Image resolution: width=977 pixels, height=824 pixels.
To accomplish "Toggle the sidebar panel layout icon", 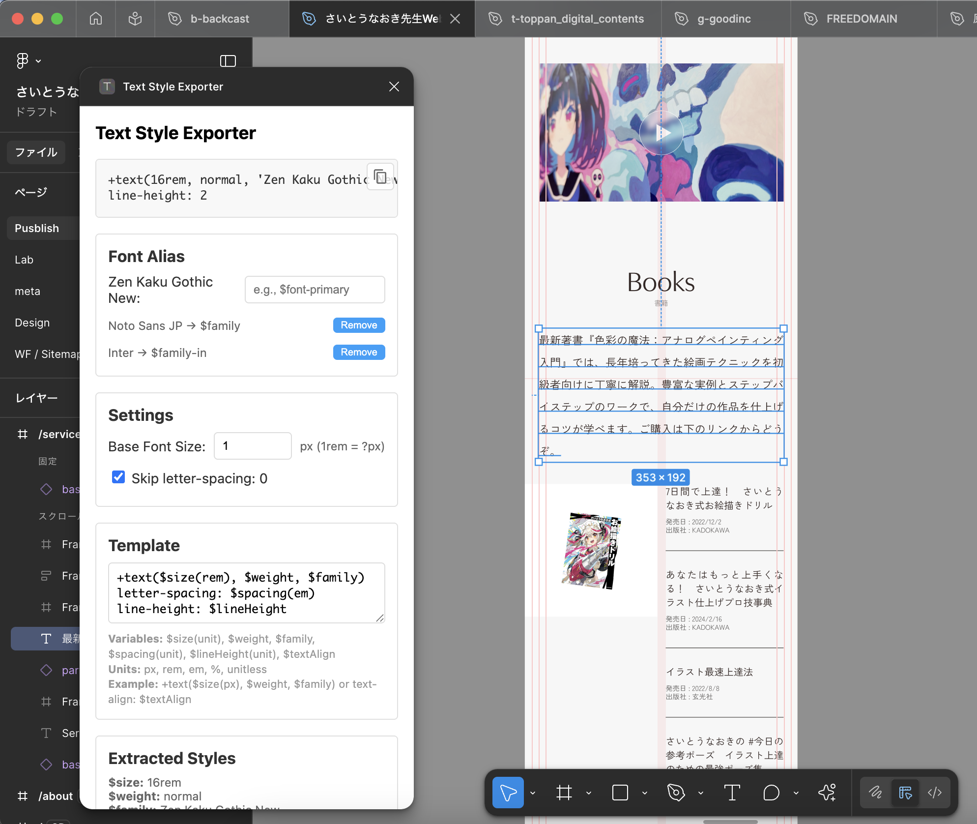I will point(228,61).
